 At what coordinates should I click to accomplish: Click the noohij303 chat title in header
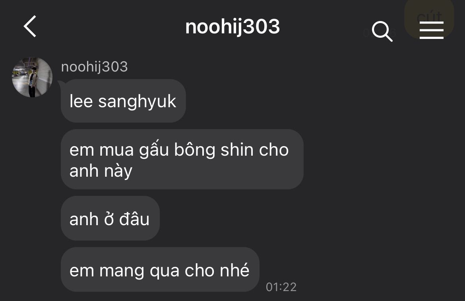[x=232, y=27]
